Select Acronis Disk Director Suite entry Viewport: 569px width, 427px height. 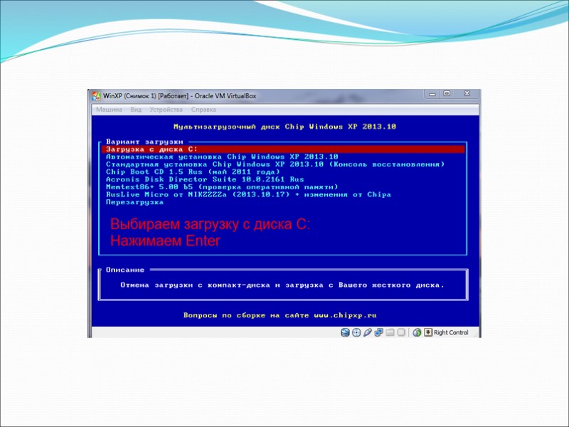click(205, 179)
